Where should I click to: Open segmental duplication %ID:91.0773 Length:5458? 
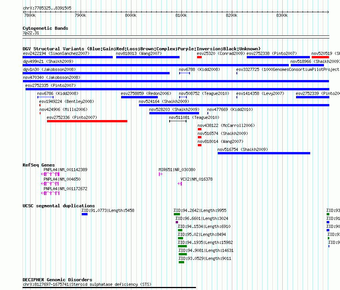coord(108,210)
